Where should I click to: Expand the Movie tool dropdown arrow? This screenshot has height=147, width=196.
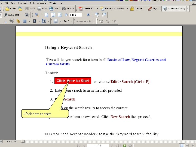(x=39, y=21)
